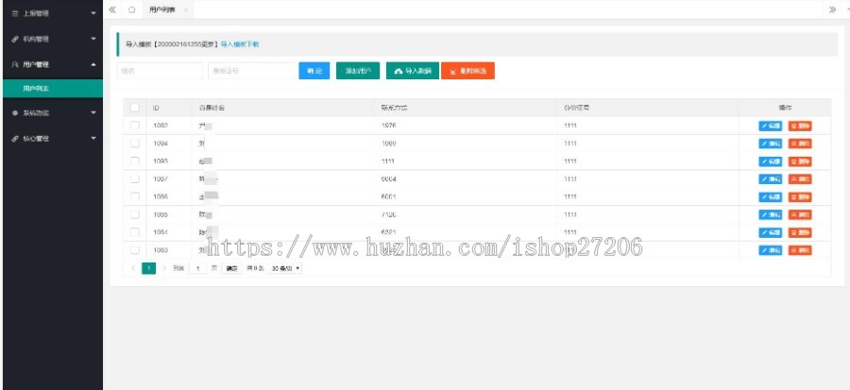
Task: Delete the user with ID 1085
Action: click(x=800, y=214)
